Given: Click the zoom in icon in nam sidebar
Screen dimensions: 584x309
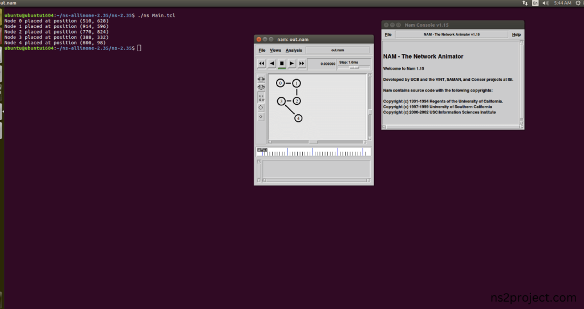Looking at the screenshot, I should pos(261,79).
